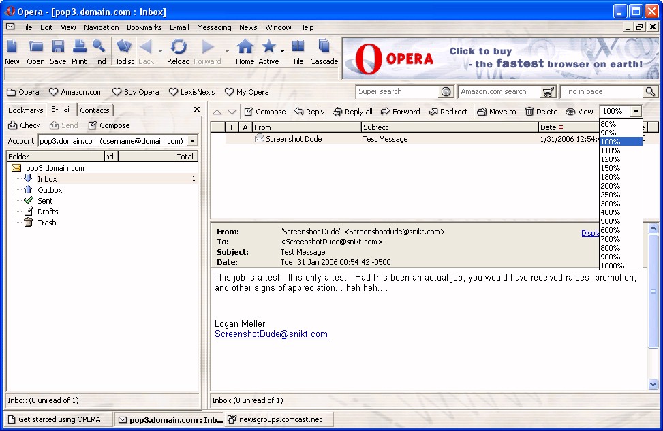Open the Active bookmarks dropdown arrow
This screenshot has height=431, width=663.
point(282,52)
